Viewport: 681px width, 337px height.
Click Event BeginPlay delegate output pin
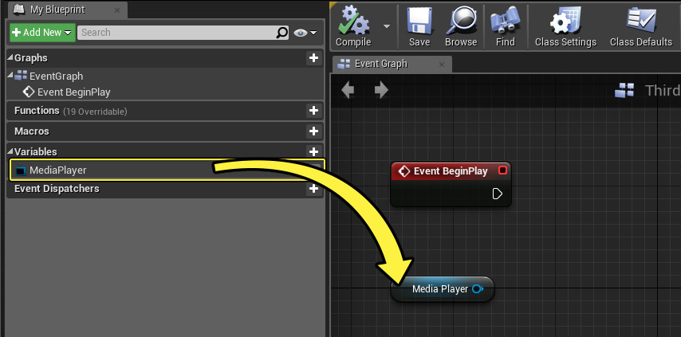[503, 170]
